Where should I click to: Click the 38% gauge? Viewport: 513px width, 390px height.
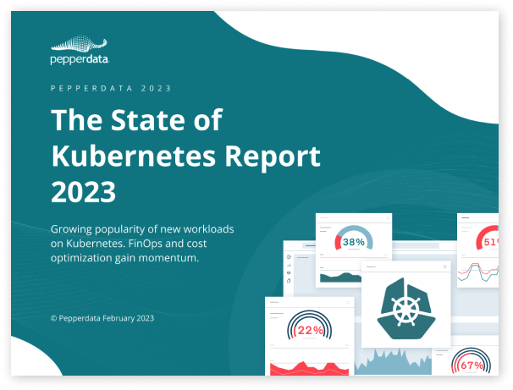(x=354, y=238)
